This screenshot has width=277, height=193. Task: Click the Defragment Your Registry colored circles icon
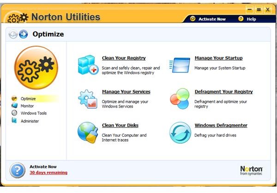[x=180, y=99]
